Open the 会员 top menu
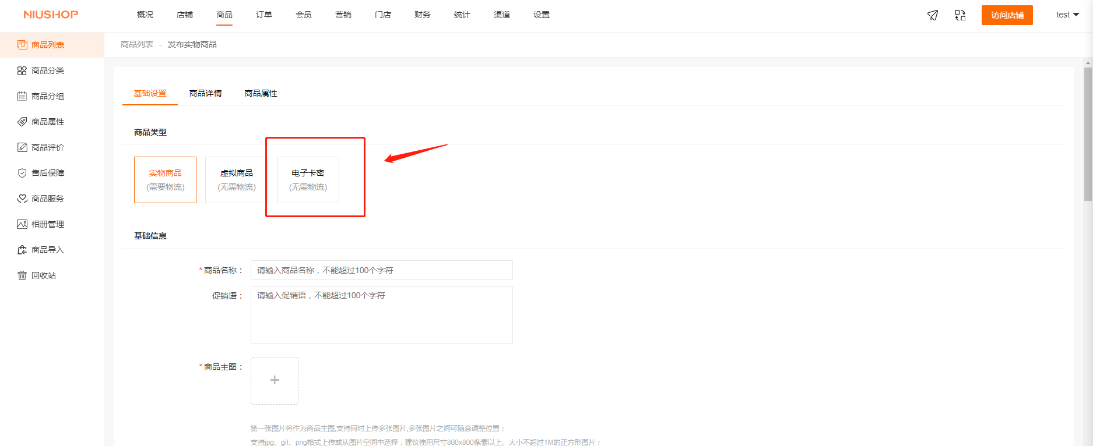This screenshot has height=446, width=1093. click(304, 15)
